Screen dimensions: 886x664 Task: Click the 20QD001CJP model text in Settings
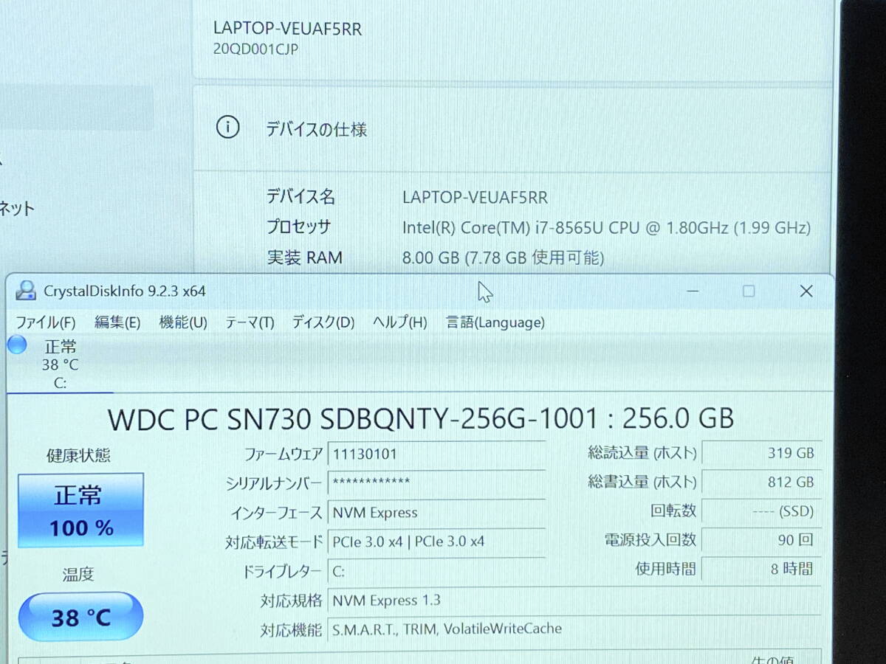click(x=255, y=50)
